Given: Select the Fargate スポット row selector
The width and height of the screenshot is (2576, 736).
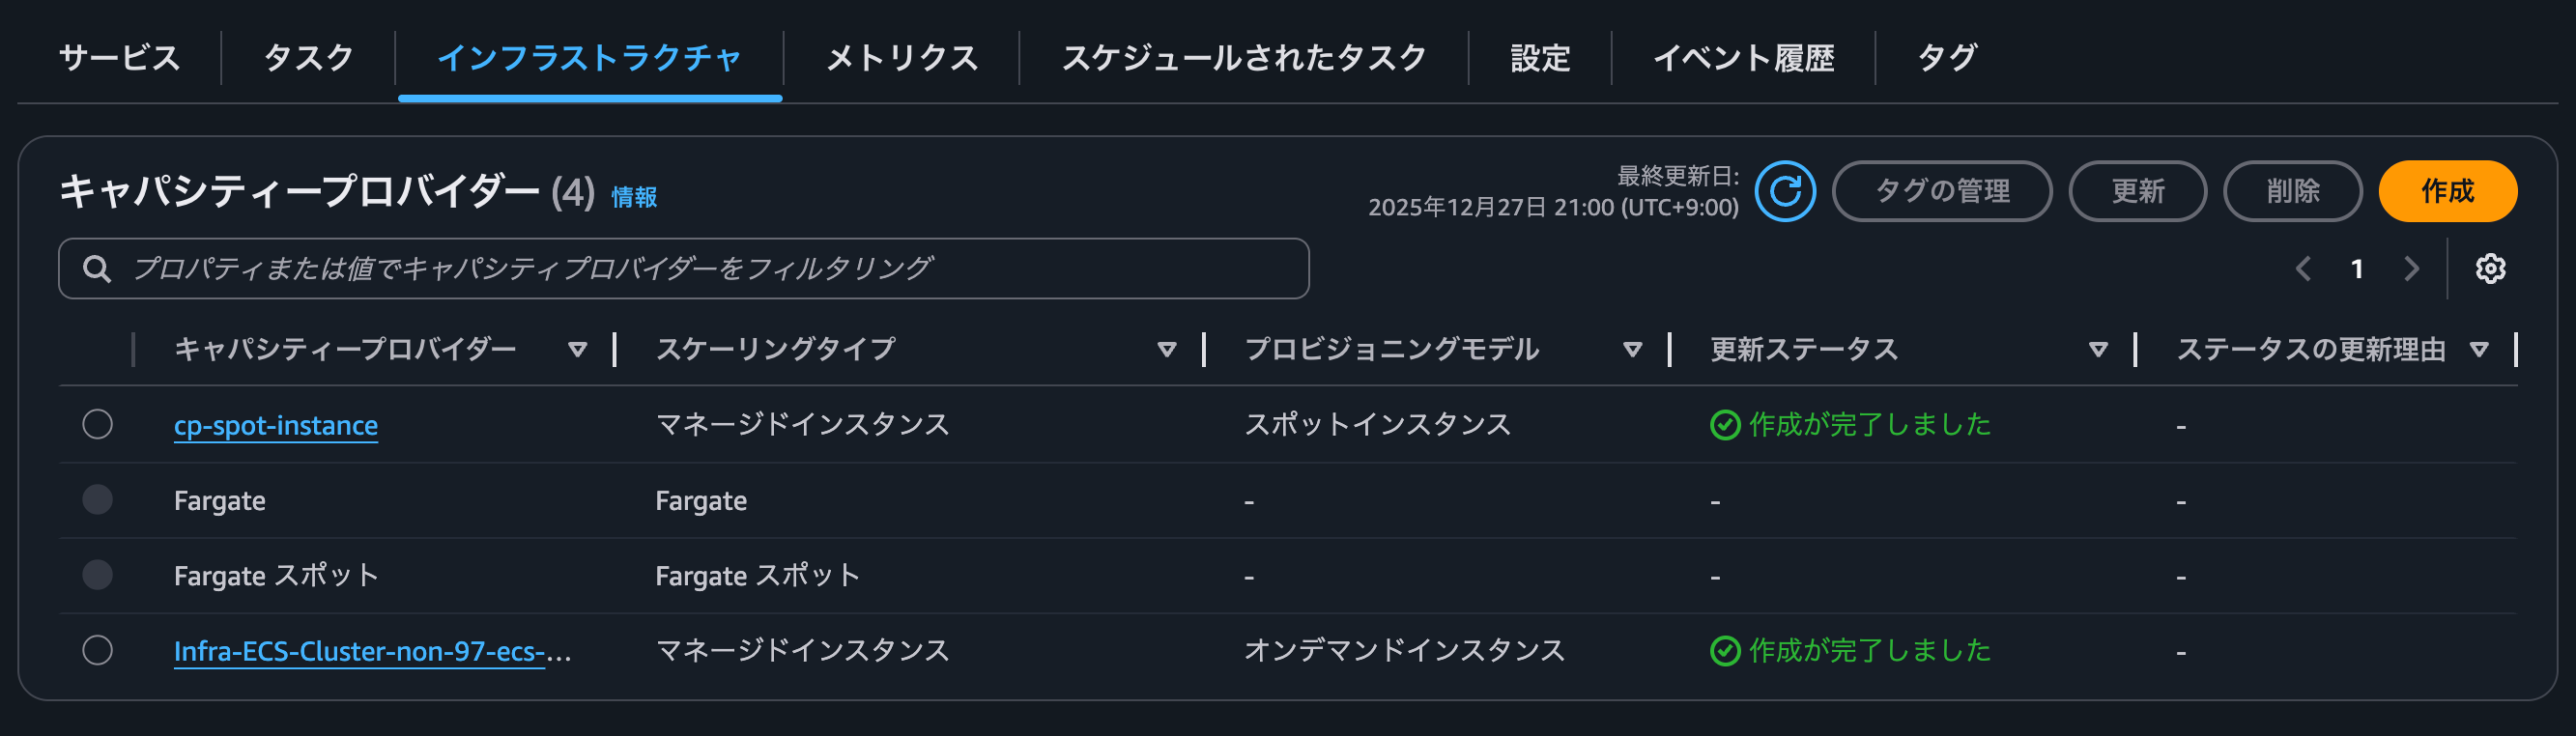Looking at the screenshot, I should click(x=97, y=574).
